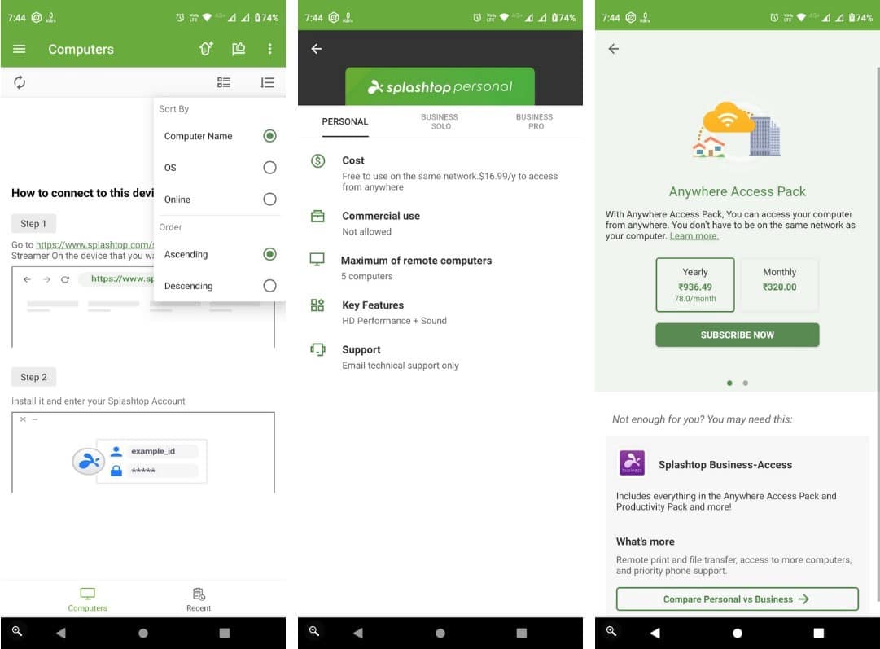Tap zoom magnifier in left phone navigation bar

pyautogui.click(x=17, y=632)
